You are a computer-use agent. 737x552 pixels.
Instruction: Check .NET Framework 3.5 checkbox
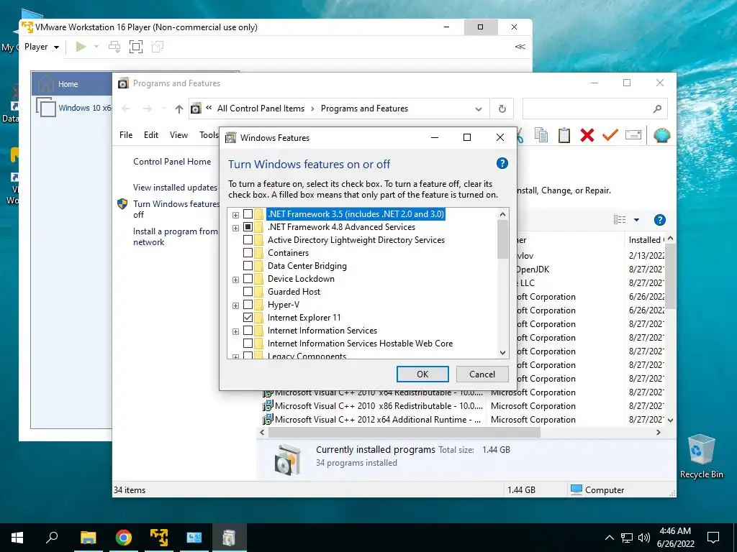click(x=248, y=214)
